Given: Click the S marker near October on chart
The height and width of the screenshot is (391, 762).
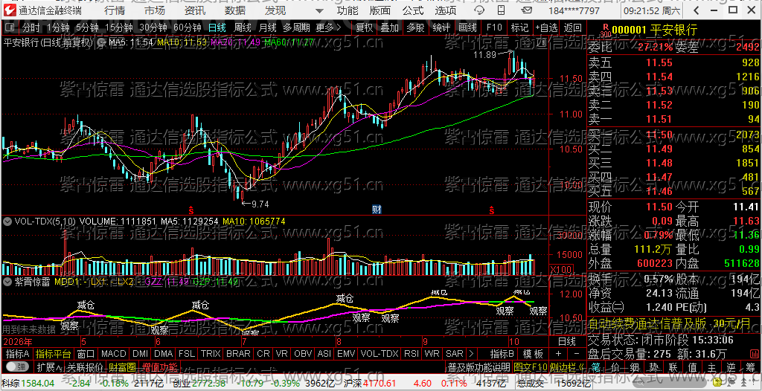Looking at the screenshot, I should (492, 210).
